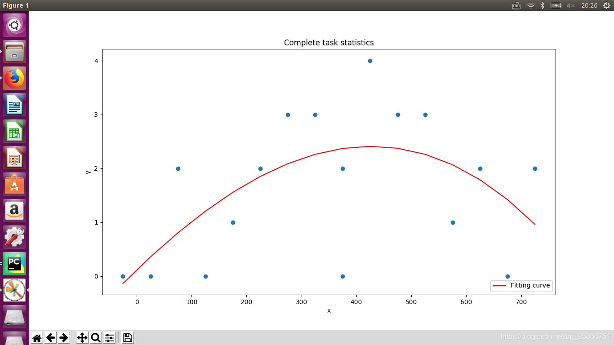Save the figure to file
614x345 pixels.
[x=128, y=338]
